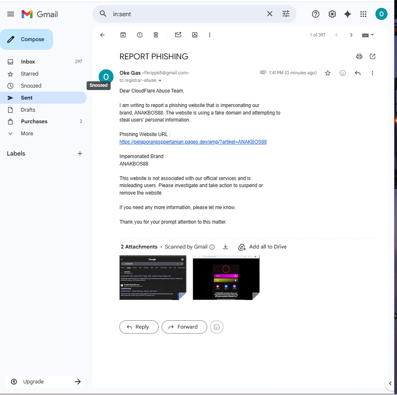Open the Gemini sparkle icon
The width and height of the screenshot is (397, 395).
click(x=347, y=14)
